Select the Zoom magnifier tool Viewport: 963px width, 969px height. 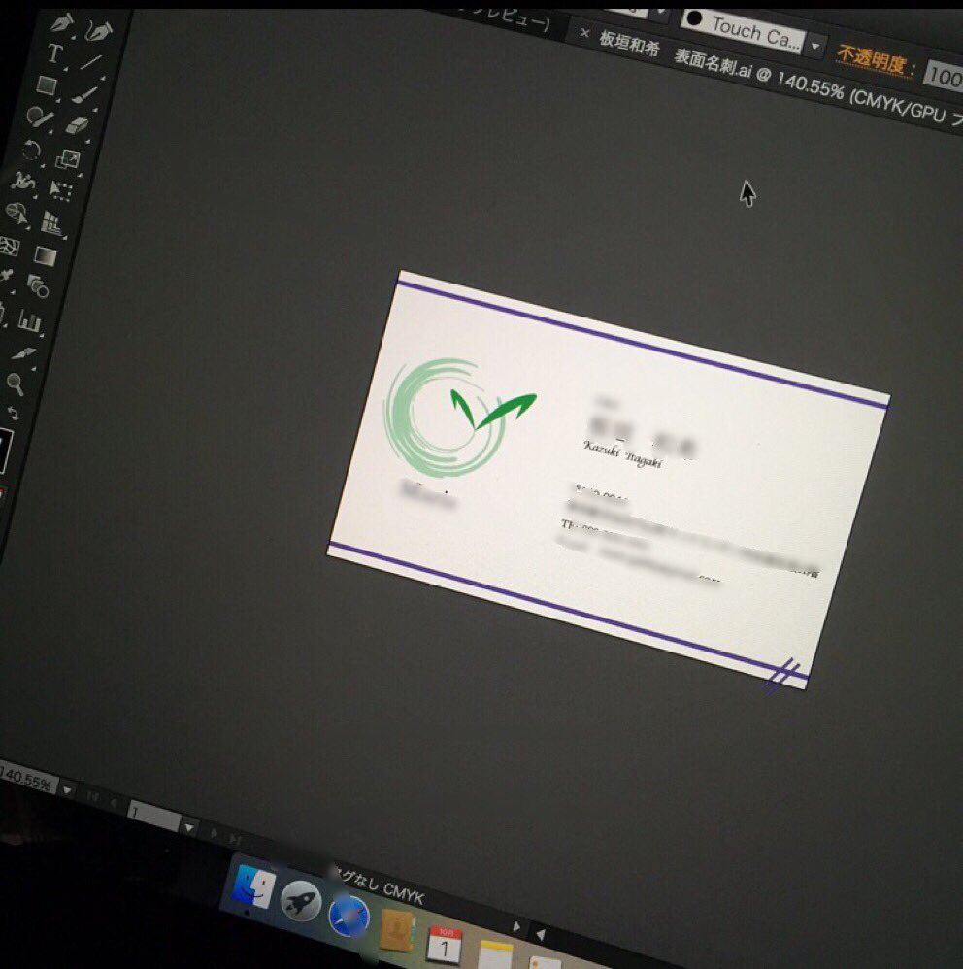point(16,384)
